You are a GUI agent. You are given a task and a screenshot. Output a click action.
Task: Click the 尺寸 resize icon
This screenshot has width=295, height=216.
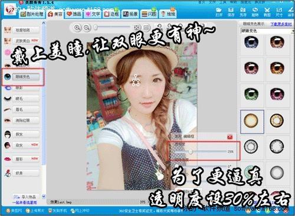[279, 12]
